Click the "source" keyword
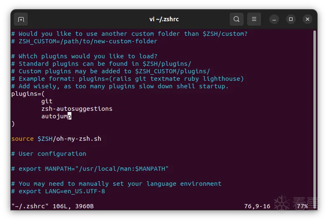328x222 pixels. point(23,139)
